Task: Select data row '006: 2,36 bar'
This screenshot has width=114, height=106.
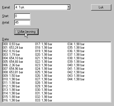Action: pos(11,65)
